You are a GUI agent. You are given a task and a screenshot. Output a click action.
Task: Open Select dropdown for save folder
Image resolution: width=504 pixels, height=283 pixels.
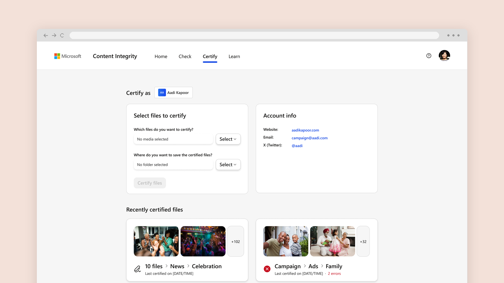228,164
